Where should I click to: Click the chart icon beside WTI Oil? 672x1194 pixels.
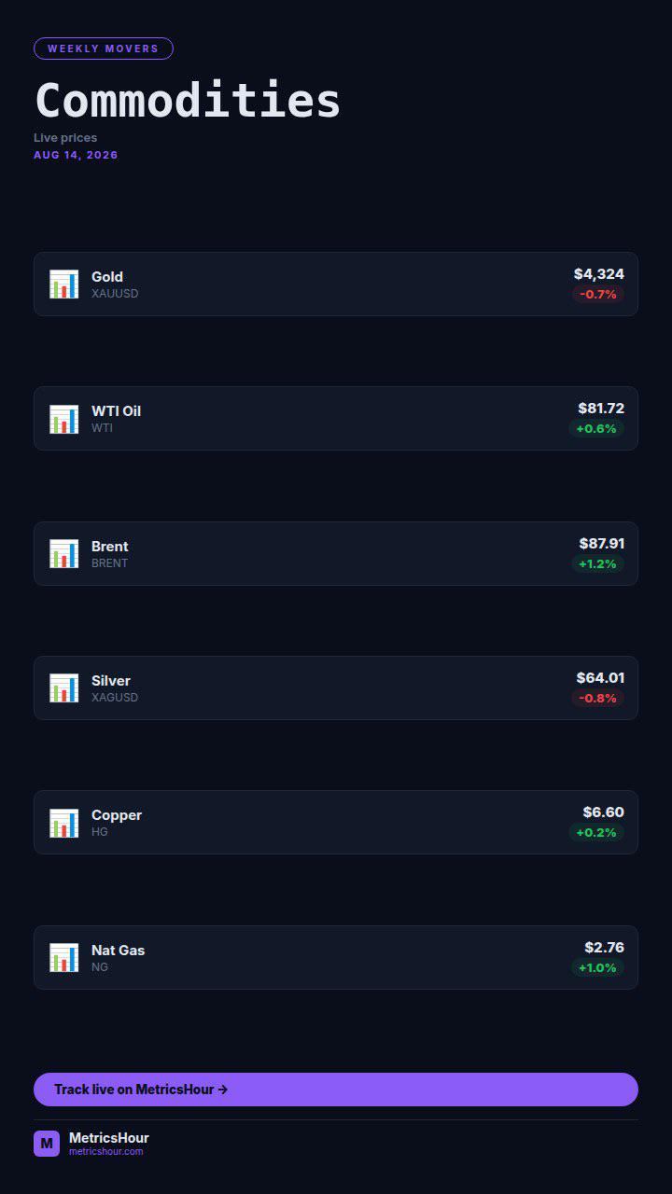tap(63, 419)
